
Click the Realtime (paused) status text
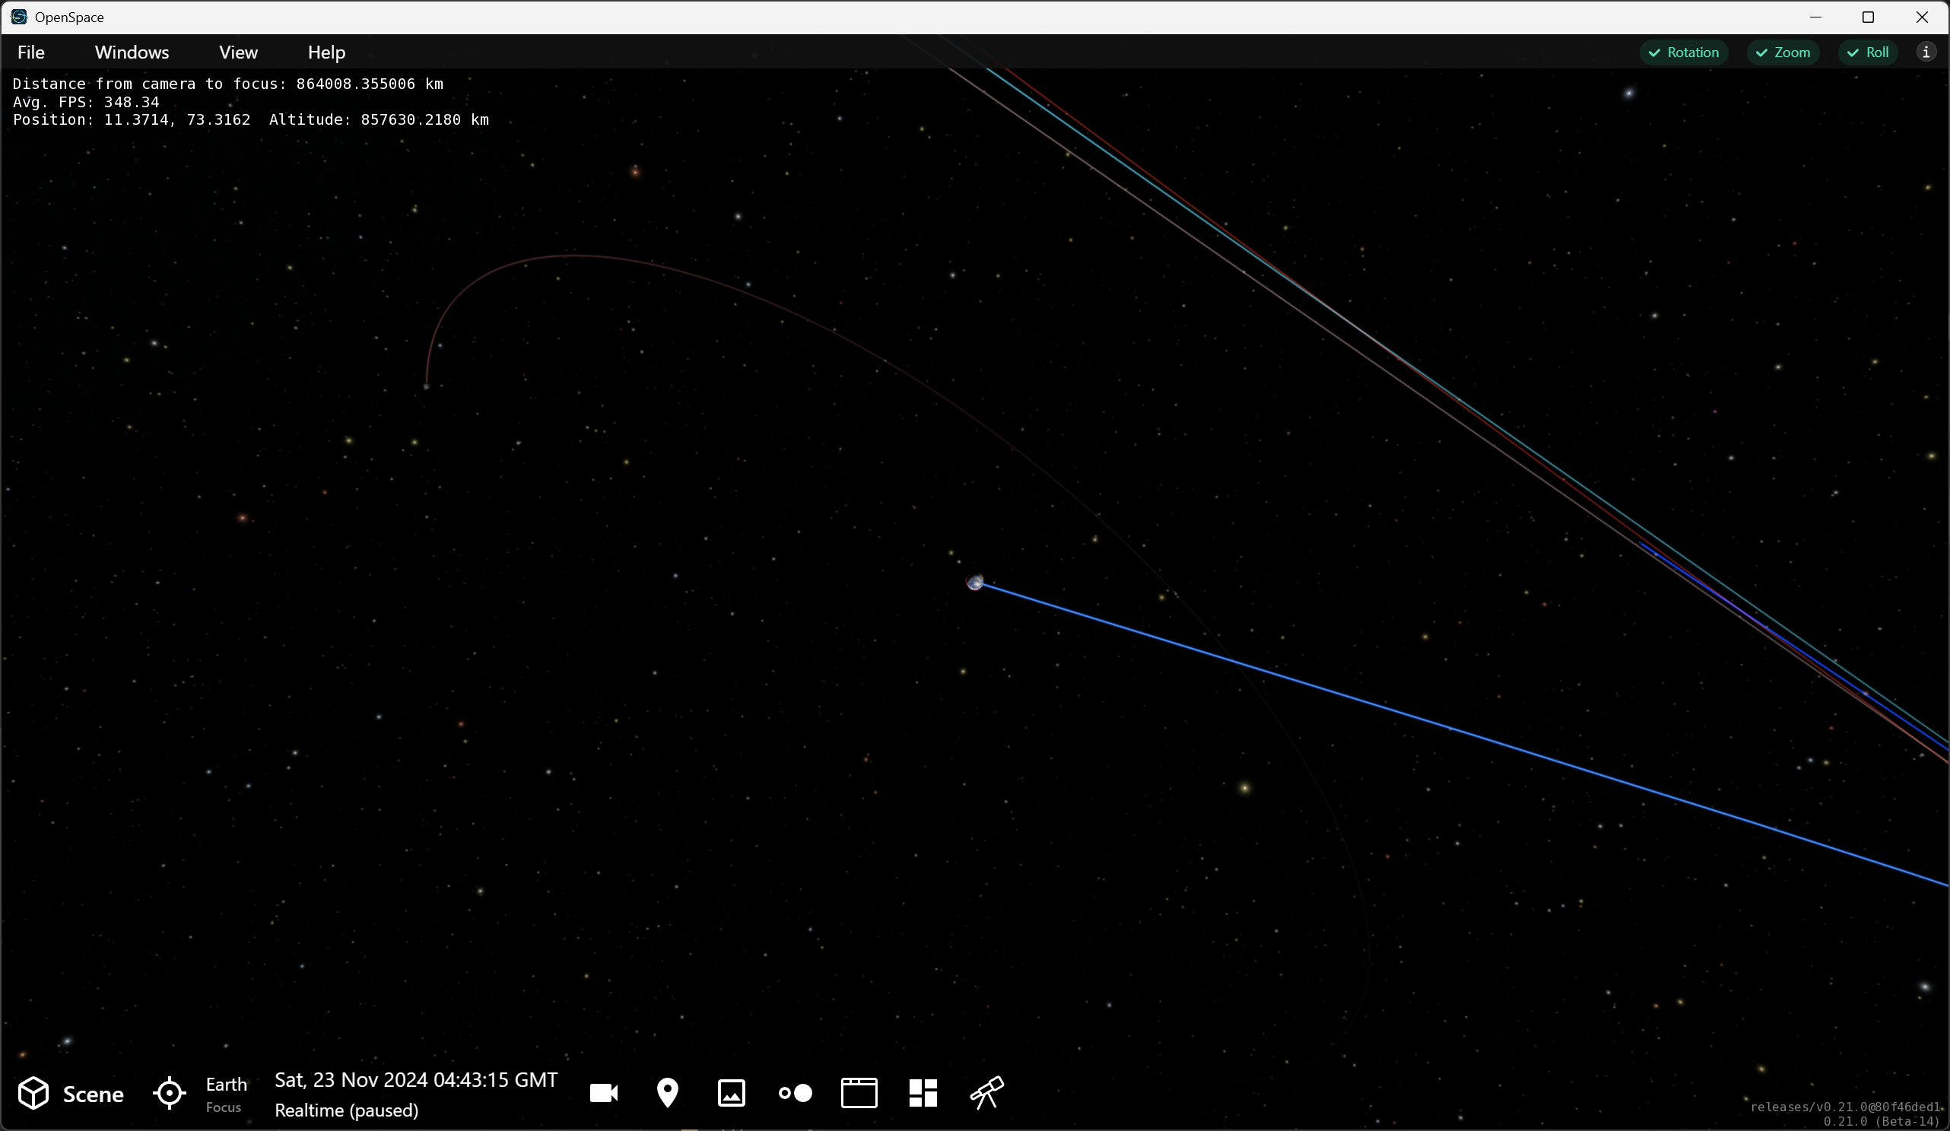pyautogui.click(x=347, y=1110)
